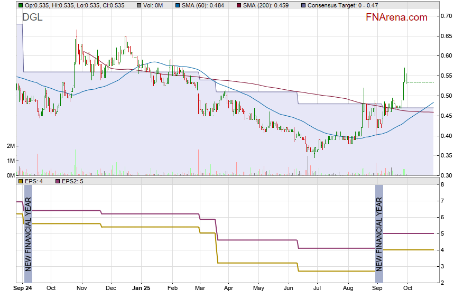Click the yellow EPS: 4 legend swatch
The width and height of the screenshot is (454, 299).
coord(20,181)
